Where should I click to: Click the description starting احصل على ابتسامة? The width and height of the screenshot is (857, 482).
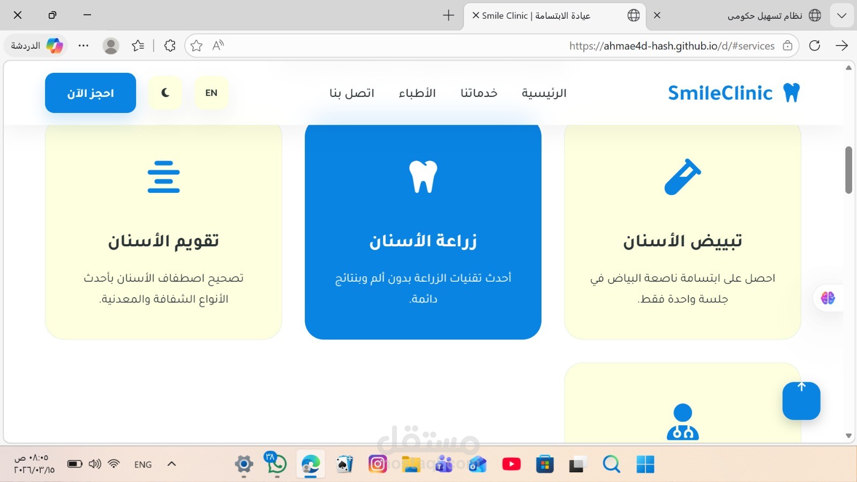point(682,288)
